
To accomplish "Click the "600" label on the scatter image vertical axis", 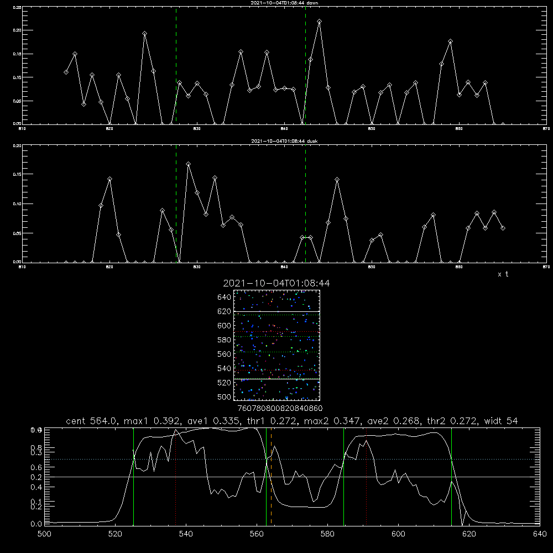I will (225, 326).
